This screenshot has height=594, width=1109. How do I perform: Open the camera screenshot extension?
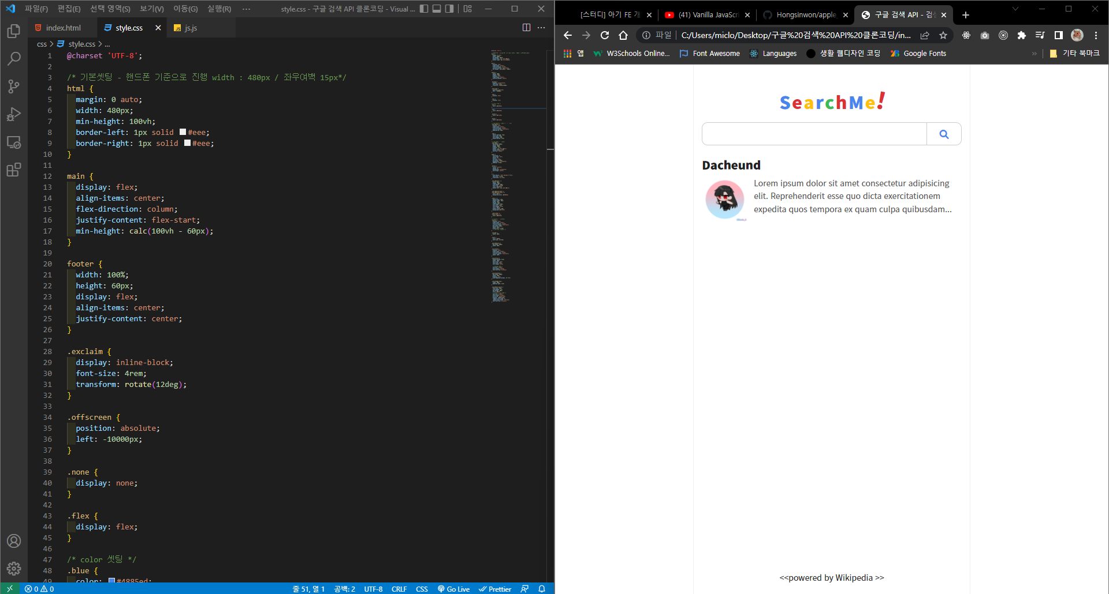pos(985,35)
